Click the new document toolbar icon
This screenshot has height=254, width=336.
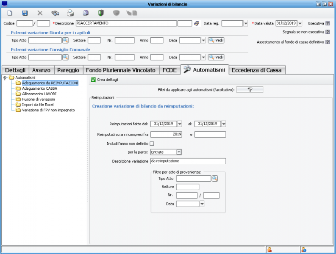[10, 13]
